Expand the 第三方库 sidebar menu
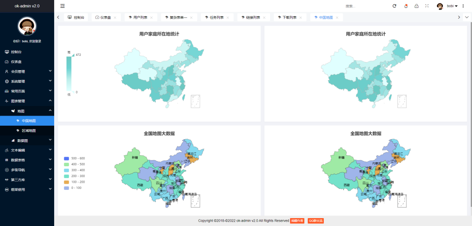This screenshot has width=472, height=226. 27,180
